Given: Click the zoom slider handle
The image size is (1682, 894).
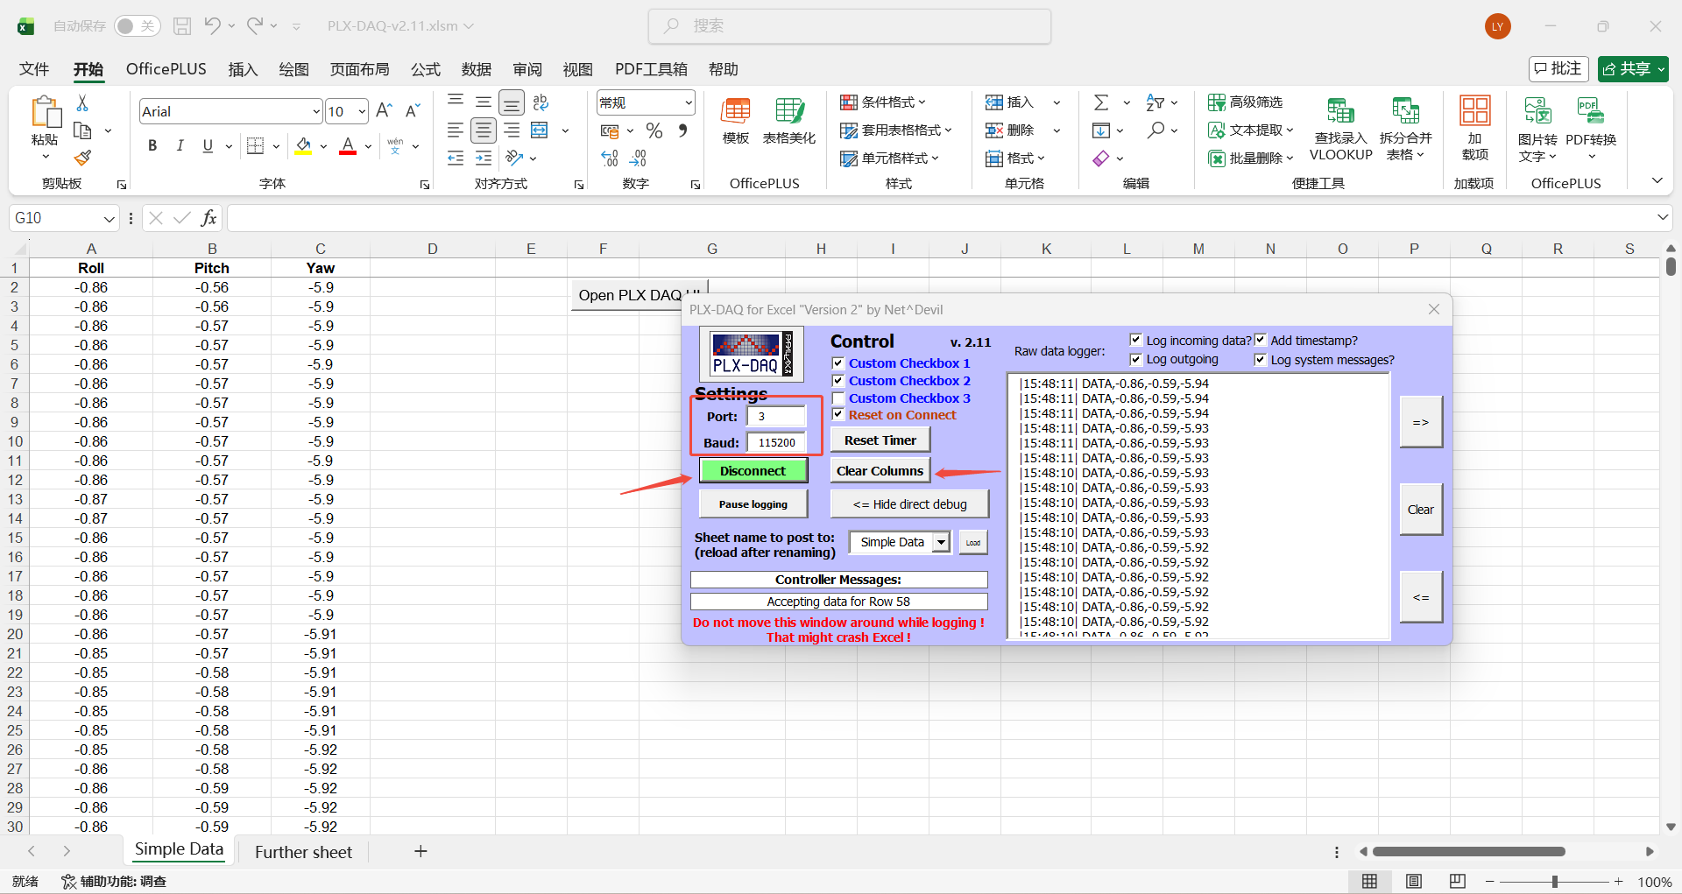Looking at the screenshot, I should click(x=1555, y=882).
